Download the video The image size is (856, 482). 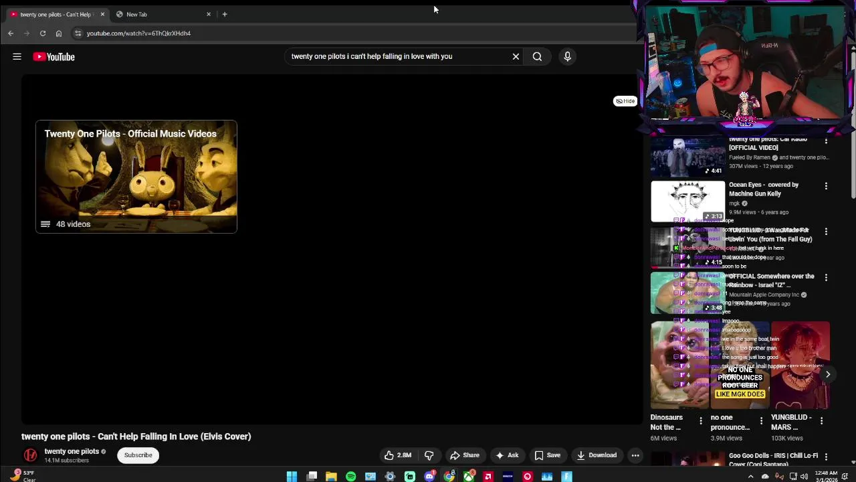597,455
